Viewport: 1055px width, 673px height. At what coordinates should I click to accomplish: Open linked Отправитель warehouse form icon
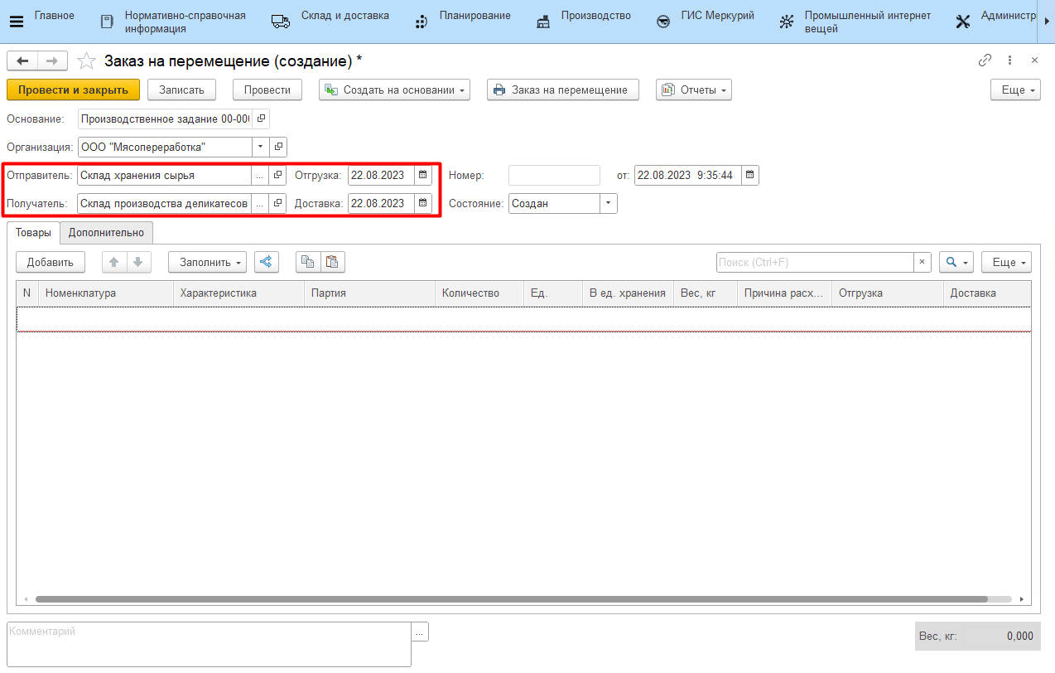[278, 176]
